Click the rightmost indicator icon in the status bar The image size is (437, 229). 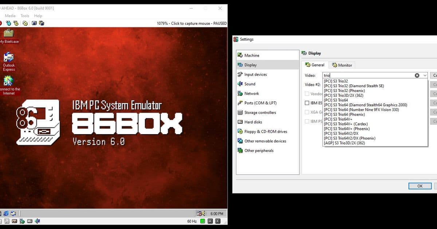pos(218,221)
